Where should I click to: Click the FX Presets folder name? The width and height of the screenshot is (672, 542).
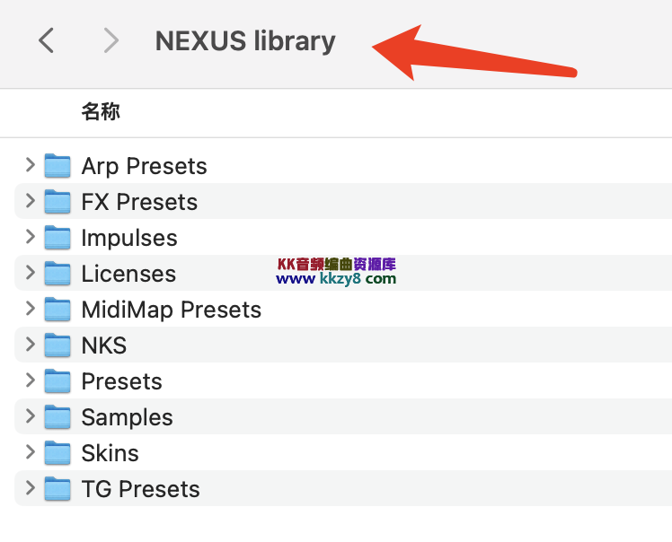[x=139, y=202]
